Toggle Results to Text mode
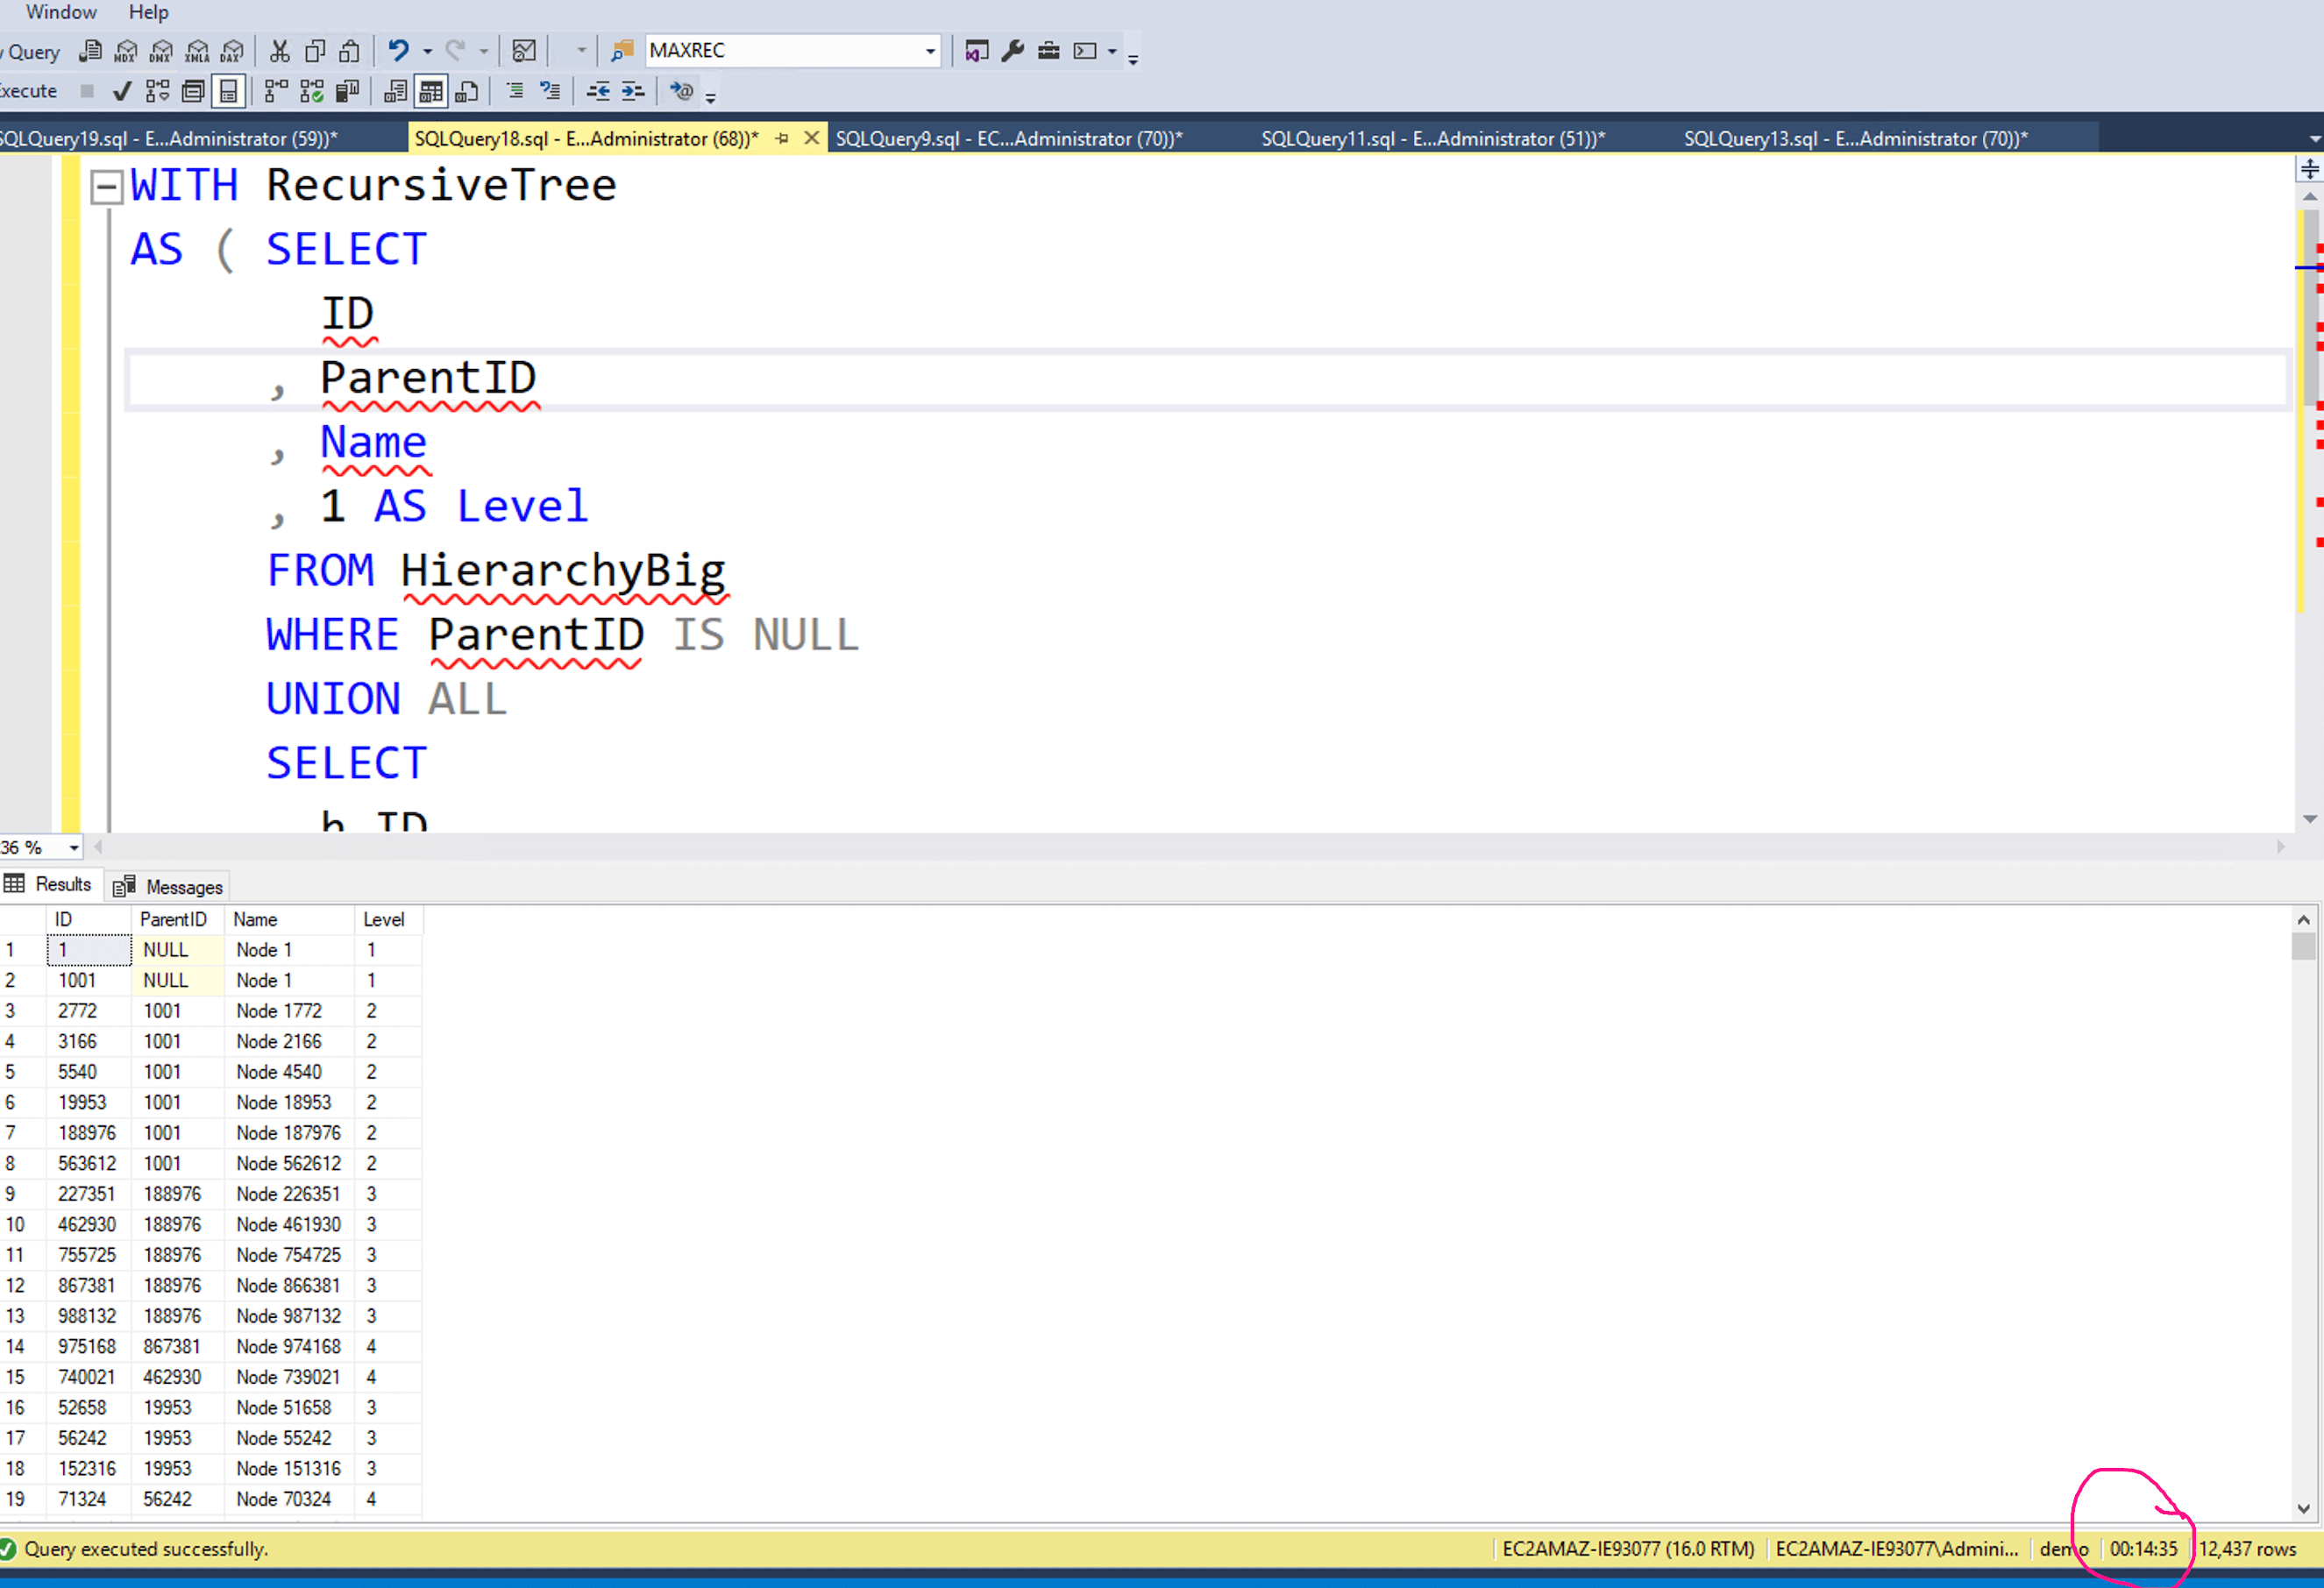Screen dimensions: 2324x1588 [x=395, y=92]
